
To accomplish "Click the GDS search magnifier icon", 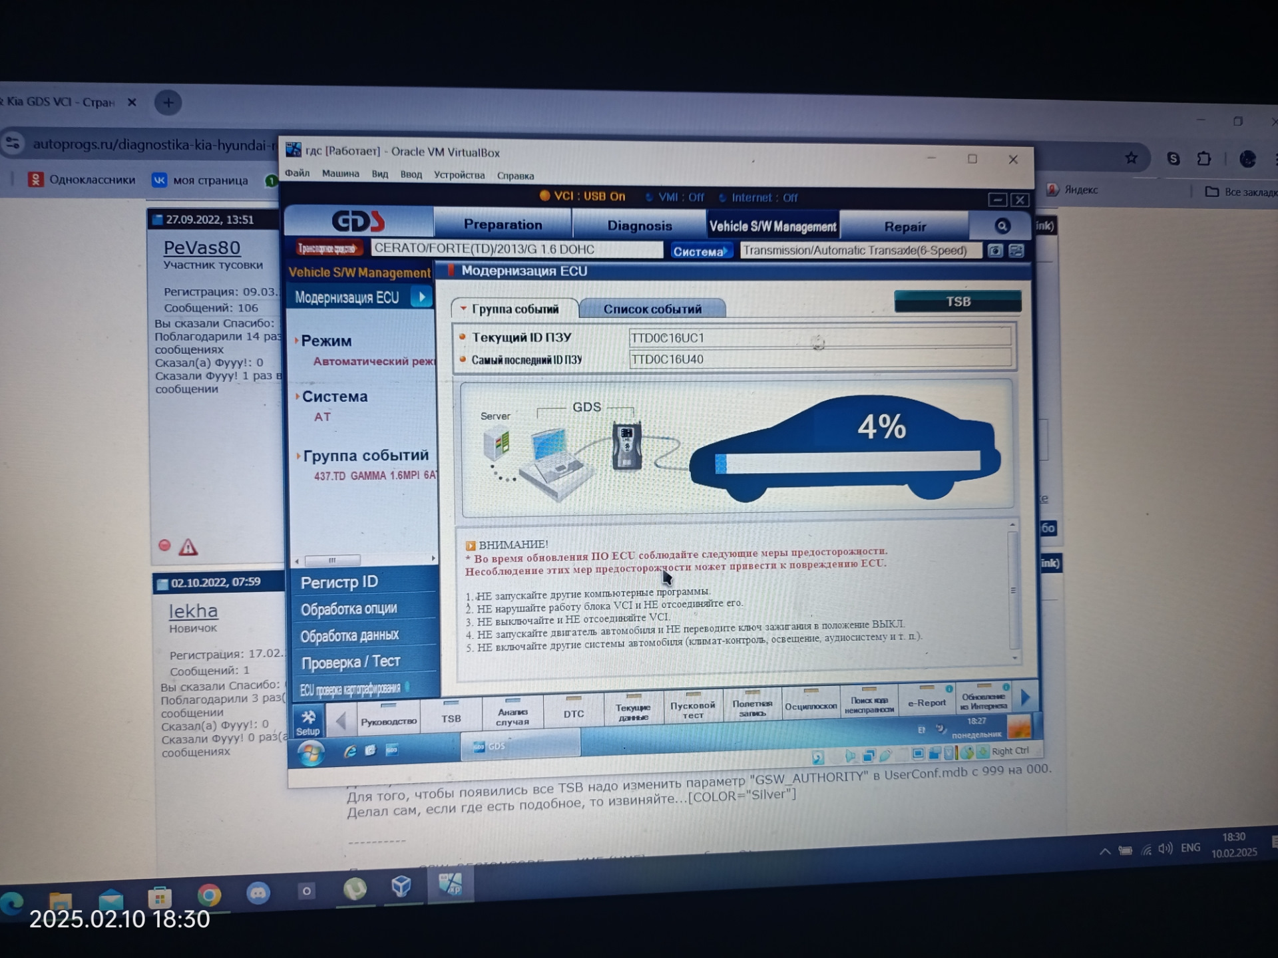I will (1002, 226).
